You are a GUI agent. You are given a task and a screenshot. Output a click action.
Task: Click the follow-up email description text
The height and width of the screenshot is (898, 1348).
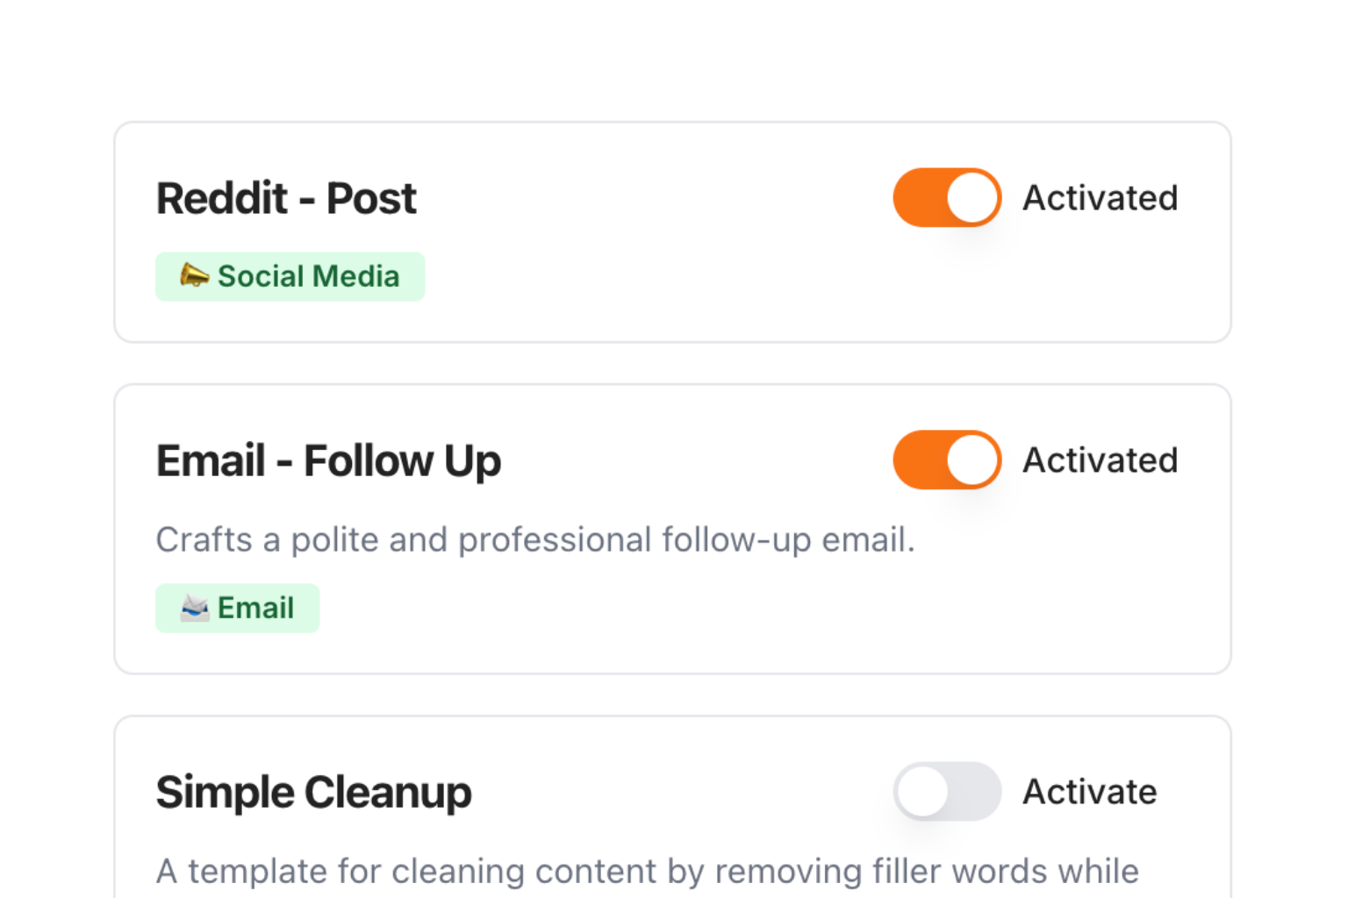tap(535, 539)
